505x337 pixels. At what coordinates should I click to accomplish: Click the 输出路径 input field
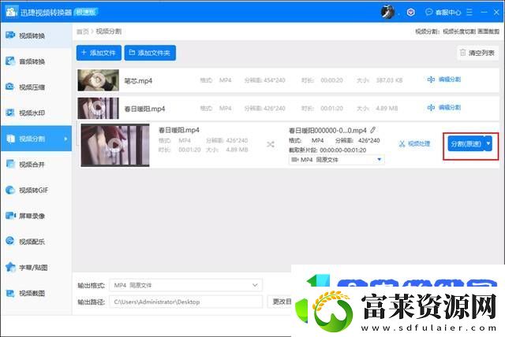click(x=186, y=302)
